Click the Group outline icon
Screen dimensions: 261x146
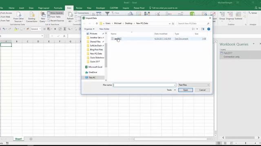click(222, 16)
